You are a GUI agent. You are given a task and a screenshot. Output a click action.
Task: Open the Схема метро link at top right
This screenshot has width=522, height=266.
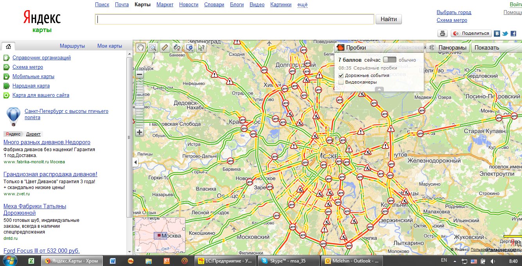(x=452, y=20)
